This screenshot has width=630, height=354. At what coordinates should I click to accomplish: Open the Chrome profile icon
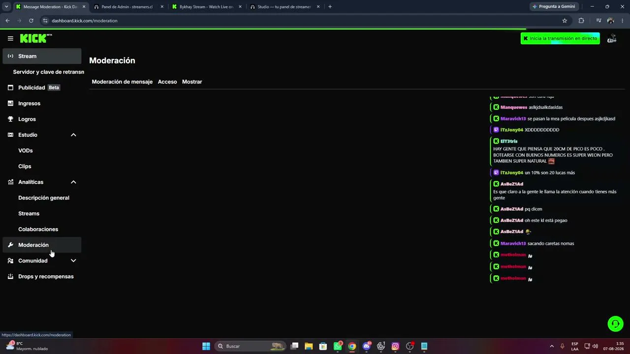[x=610, y=21]
